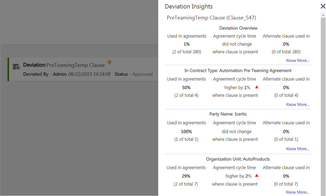Open Know More for Automation Pre Teaming Agreement
This screenshot has width=326, height=196.
coord(298,105)
